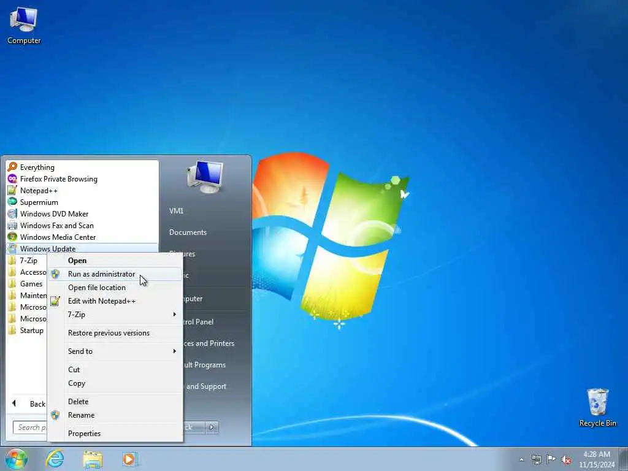Select Rename in the context menu

click(x=115, y=415)
